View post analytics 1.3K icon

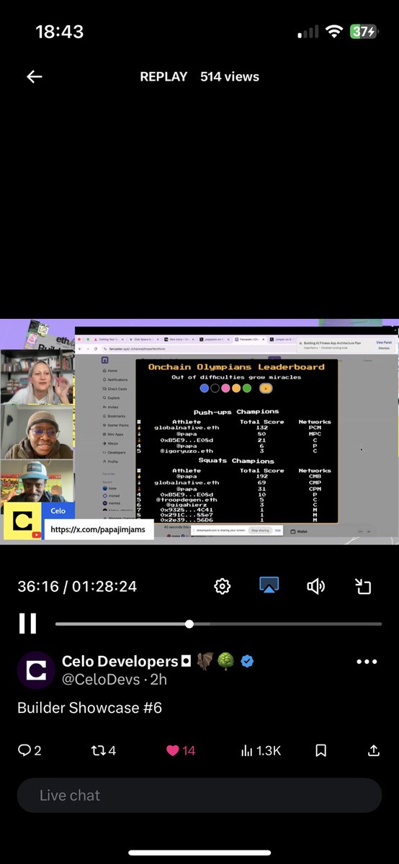pyautogui.click(x=260, y=750)
